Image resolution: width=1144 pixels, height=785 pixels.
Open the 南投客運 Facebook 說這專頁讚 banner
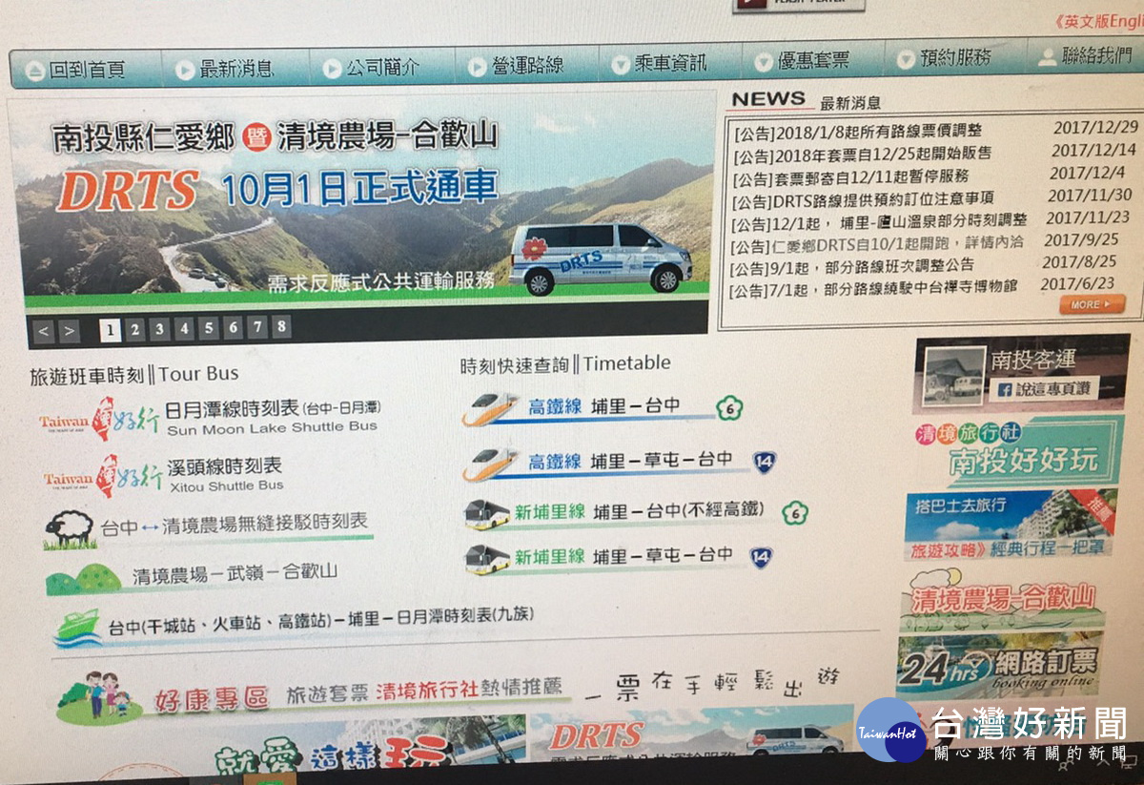click(x=1020, y=372)
